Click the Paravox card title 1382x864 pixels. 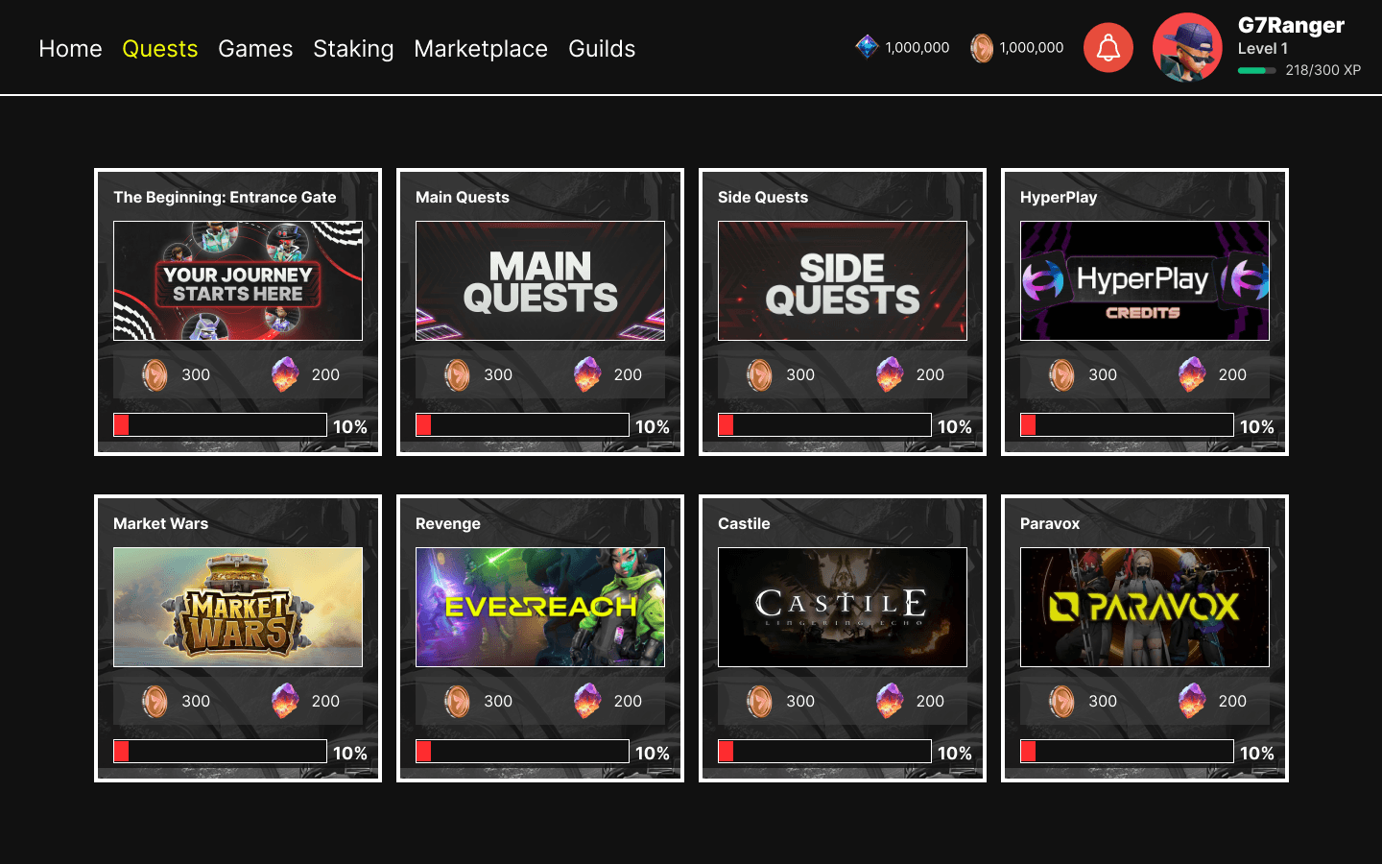tap(1050, 523)
